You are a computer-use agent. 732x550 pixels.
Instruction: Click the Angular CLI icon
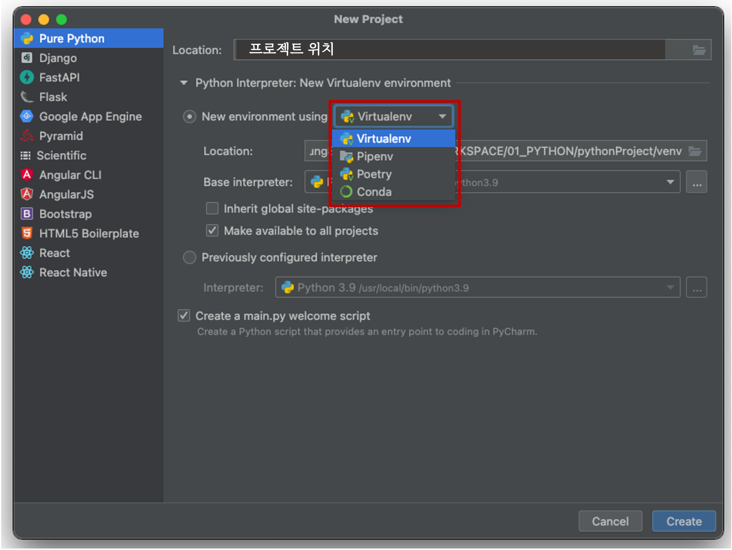click(26, 175)
